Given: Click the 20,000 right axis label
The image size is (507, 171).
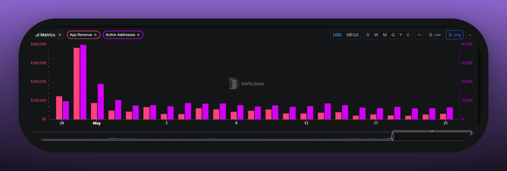Looking at the screenshot, I should [x=466, y=82].
